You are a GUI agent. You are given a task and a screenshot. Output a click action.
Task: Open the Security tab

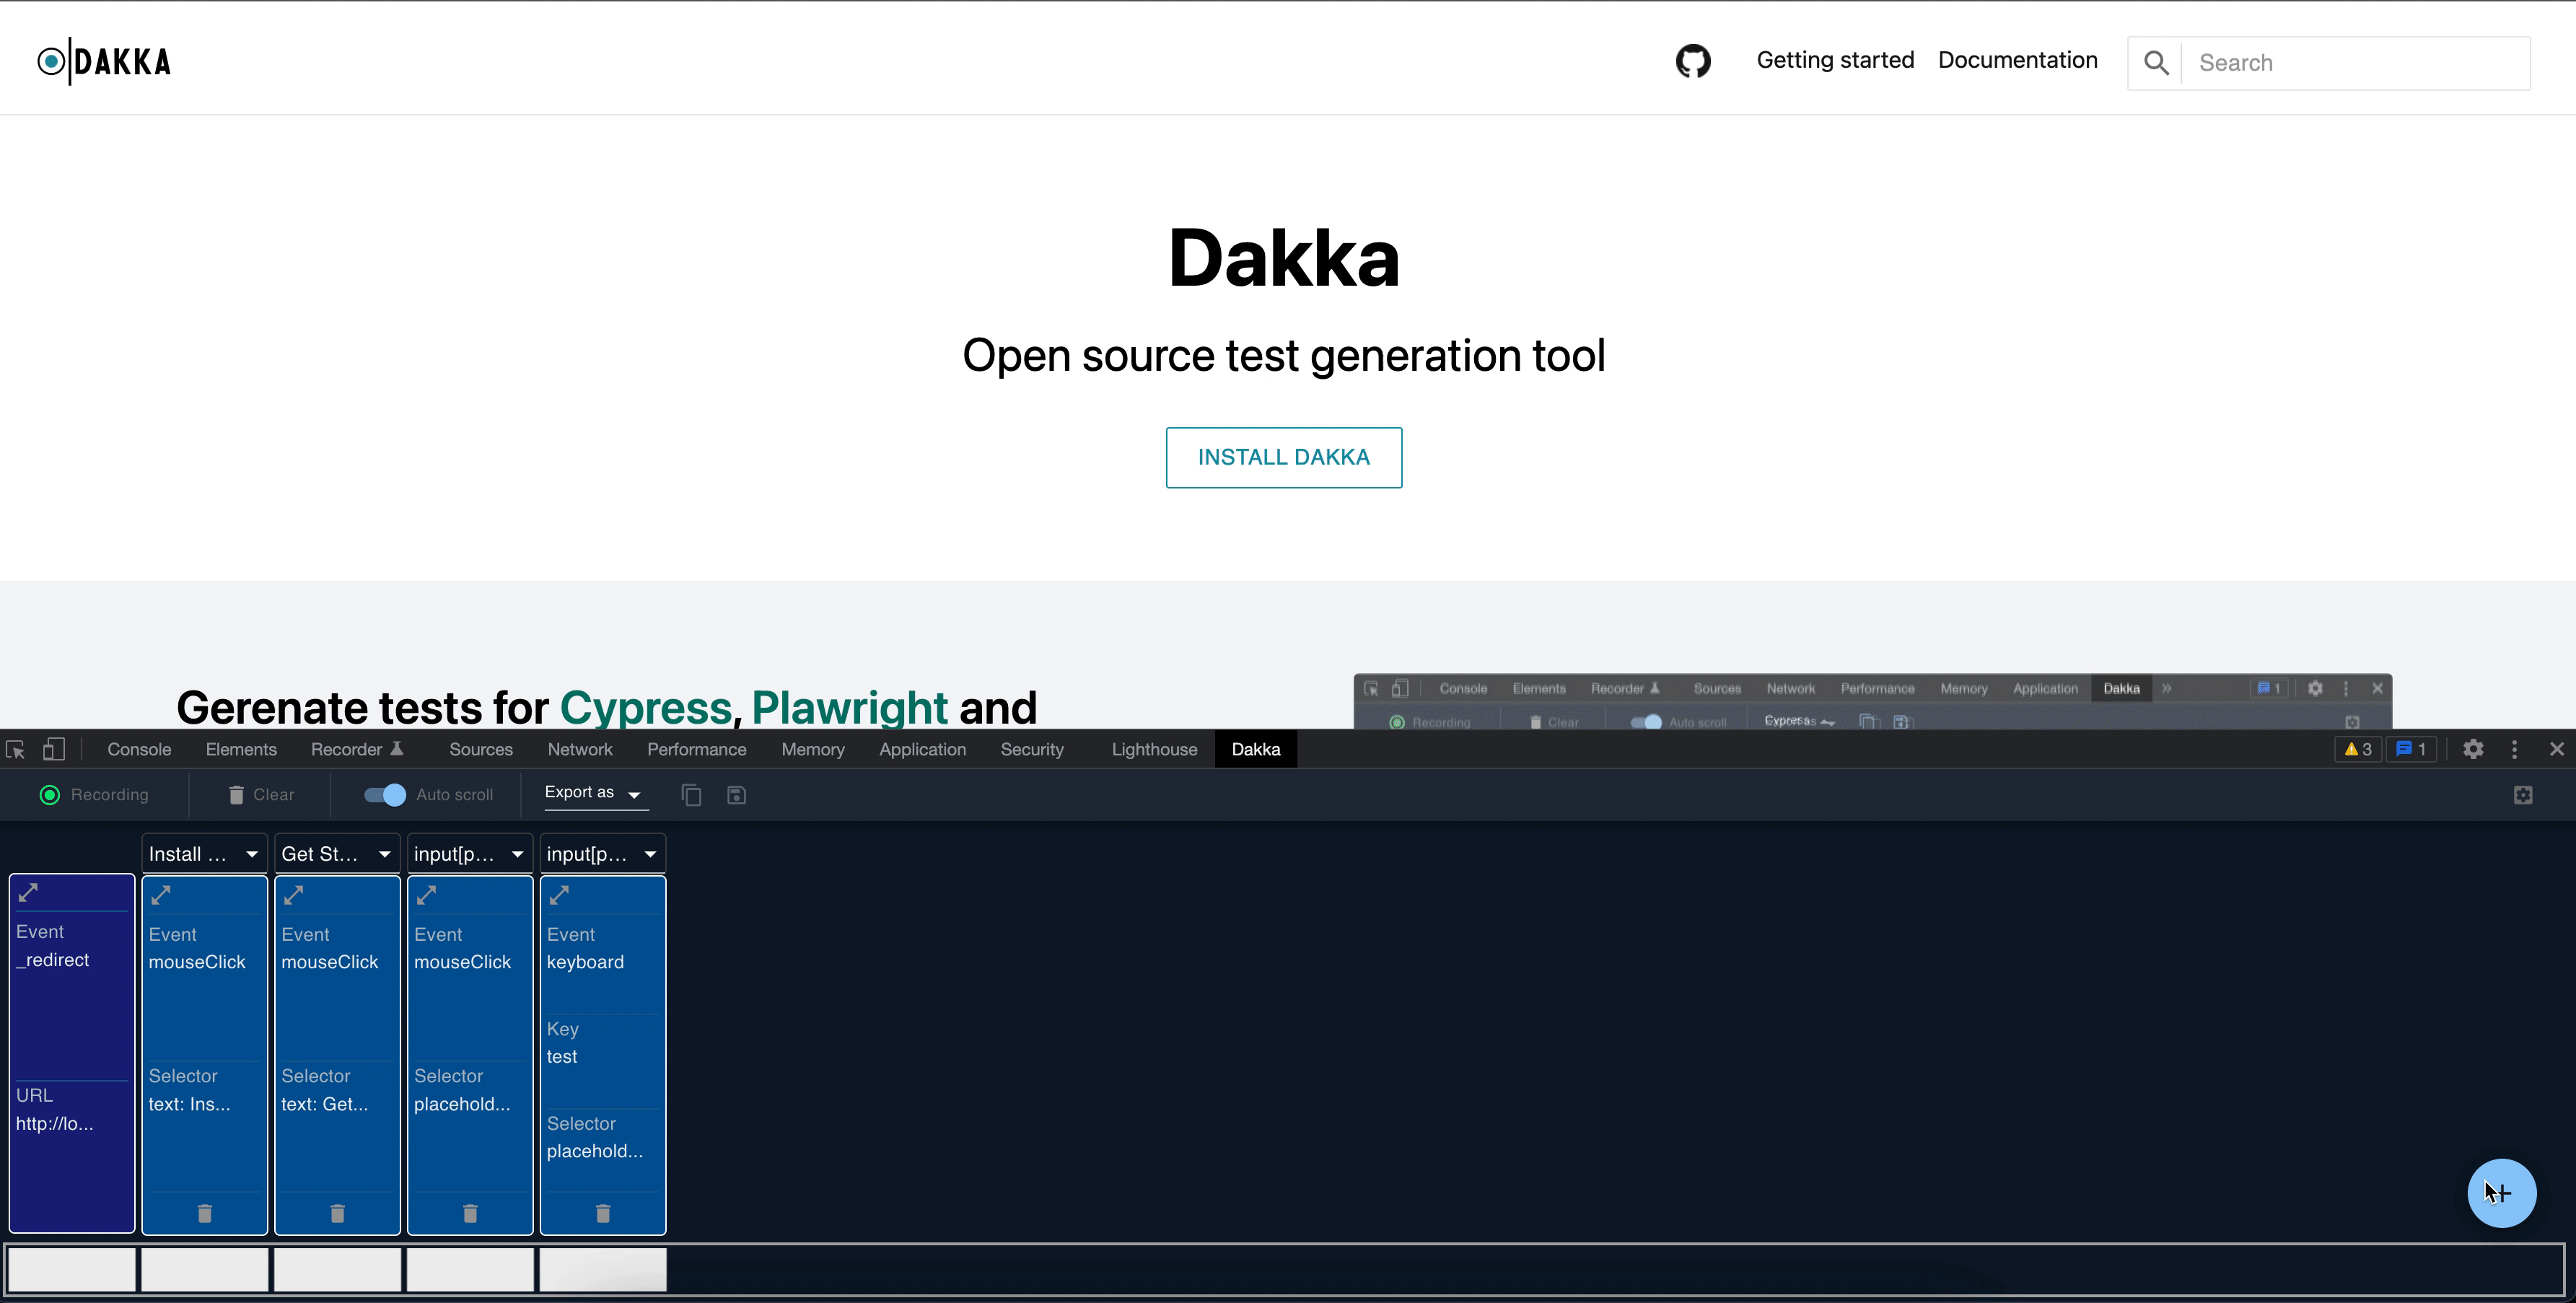(1032, 749)
